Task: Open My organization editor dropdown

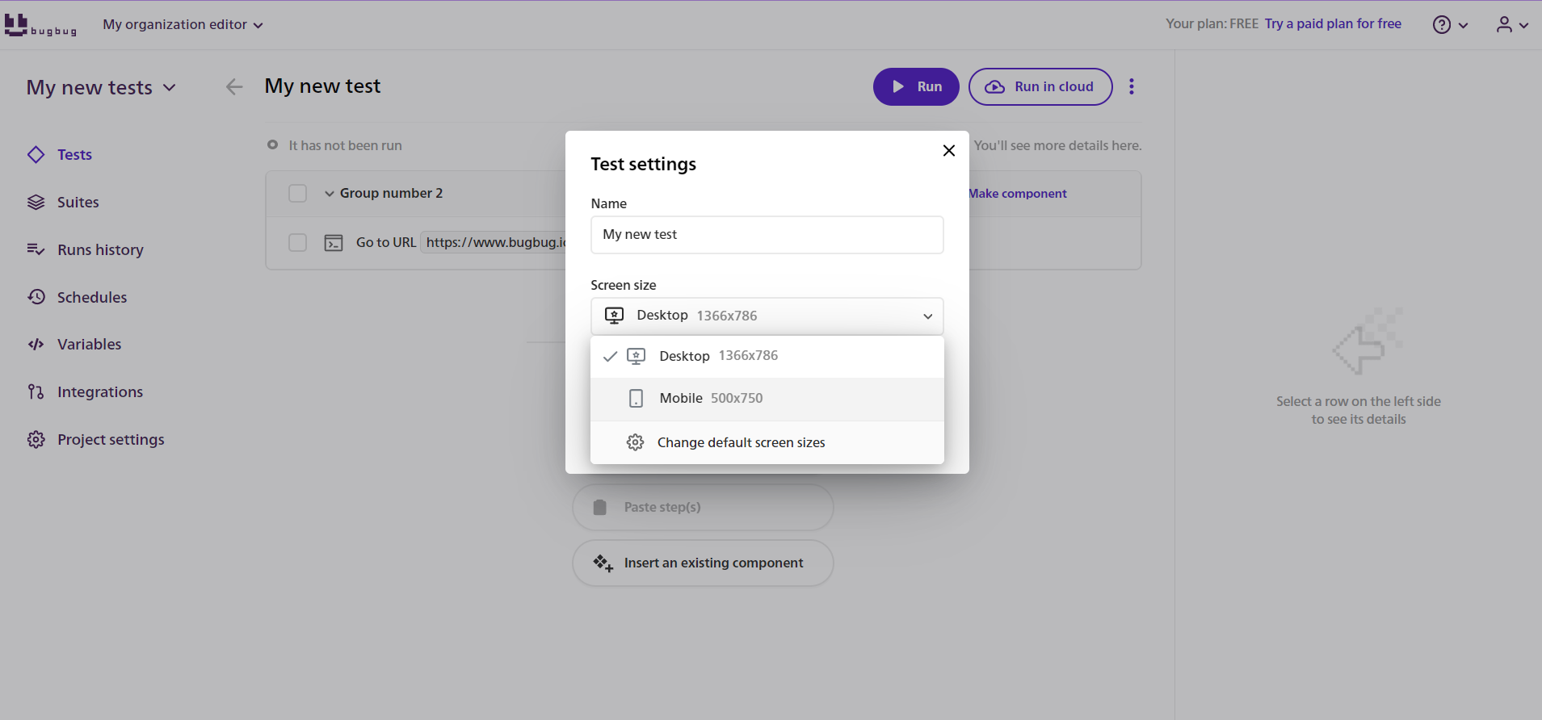Action: tap(183, 25)
